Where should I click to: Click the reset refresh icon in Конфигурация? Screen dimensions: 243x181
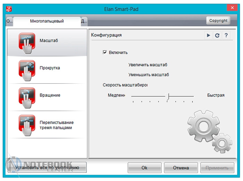(x=217, y=35)
